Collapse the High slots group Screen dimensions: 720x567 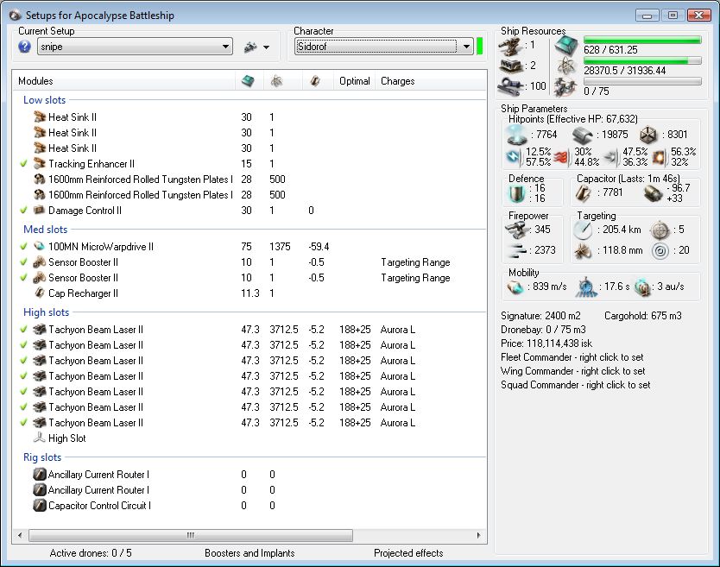pos(47,312)
